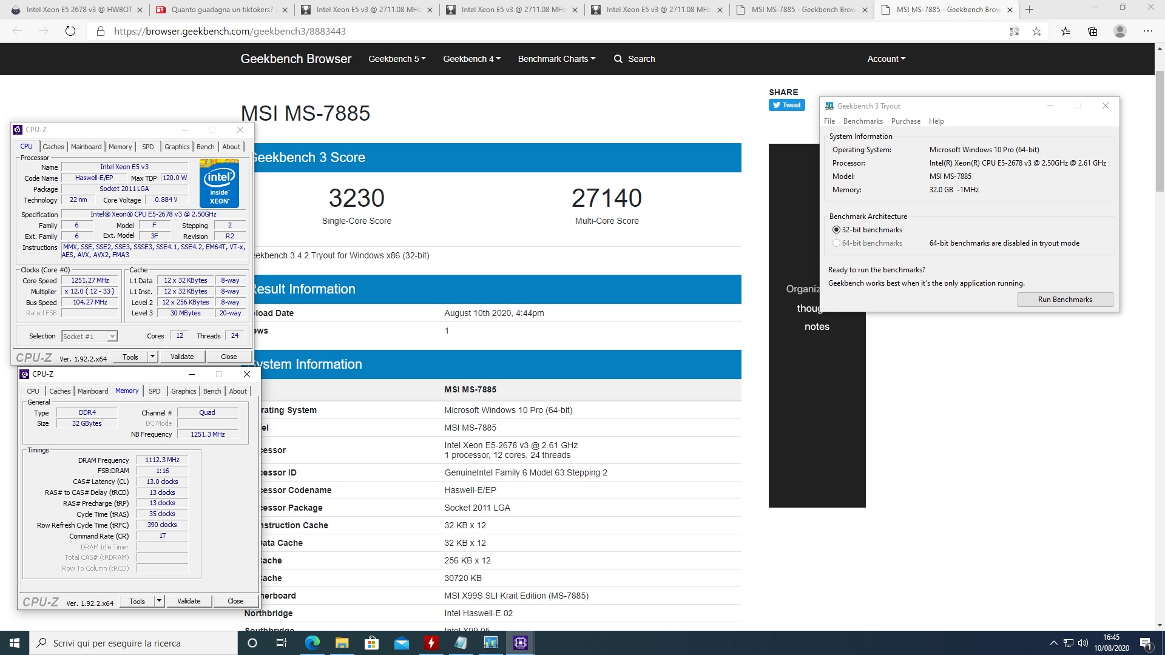Click the Tweet share button
The image size is (1165, 655).
point(787,105)
